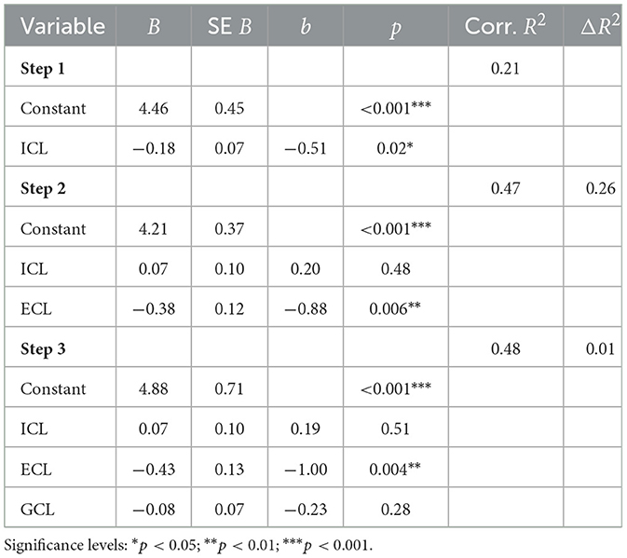Click the SE B column header
Viewport: 627px width, 558px height.
229,26
